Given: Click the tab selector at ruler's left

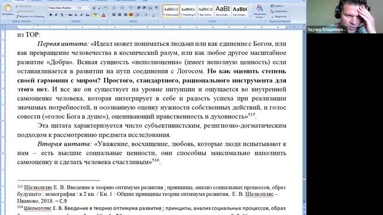Looking at the screenshot, I should [x=3, y=27].
